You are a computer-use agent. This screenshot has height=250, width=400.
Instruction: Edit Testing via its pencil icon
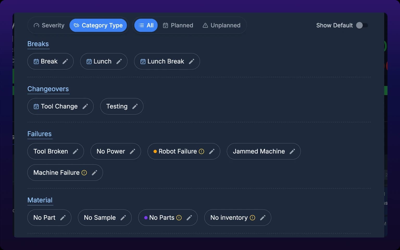[x=135, y=107]
